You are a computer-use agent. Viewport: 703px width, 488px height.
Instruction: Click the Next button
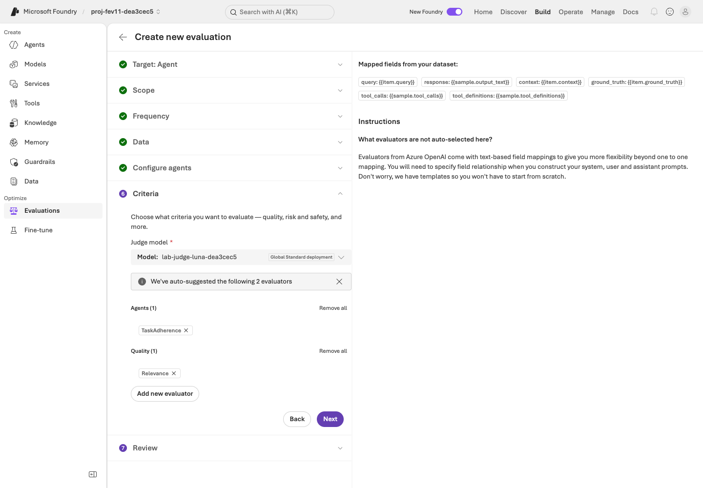pos(330,419)
